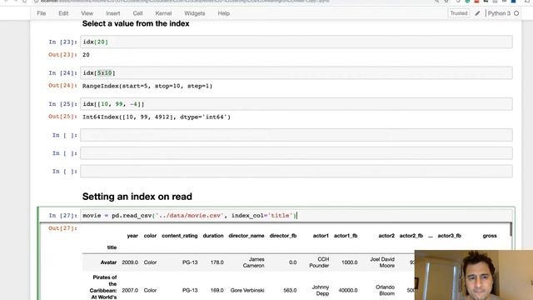Click the Out[27] prompt to toggle output

click(x=62, y=228)
